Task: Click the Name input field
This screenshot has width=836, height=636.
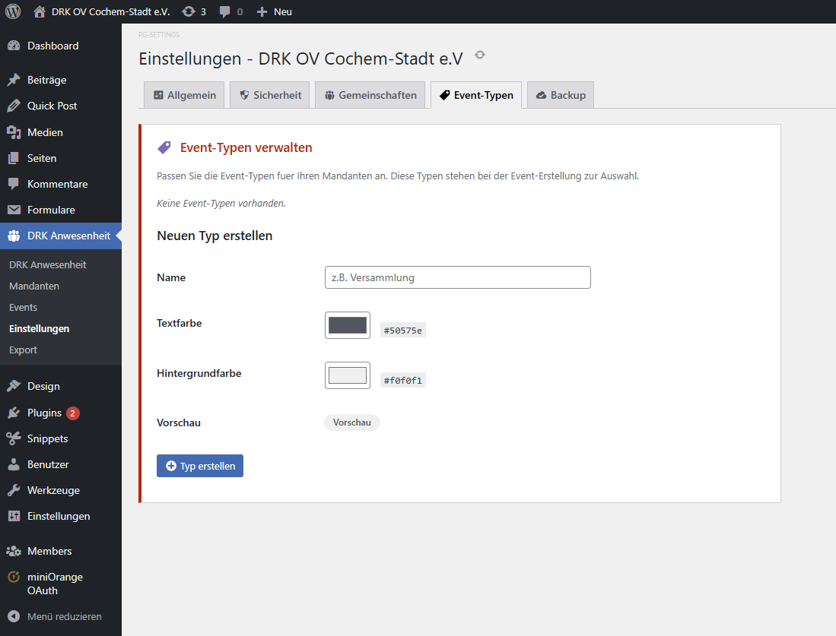Action: pos(457,277)
